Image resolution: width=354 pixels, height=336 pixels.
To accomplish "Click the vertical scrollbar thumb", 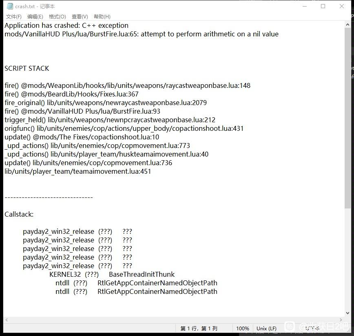I will point(347,118).
